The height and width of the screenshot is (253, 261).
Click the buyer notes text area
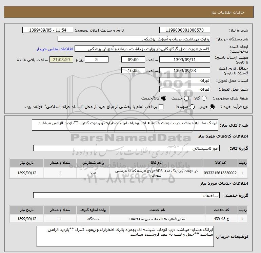(125, 236)
